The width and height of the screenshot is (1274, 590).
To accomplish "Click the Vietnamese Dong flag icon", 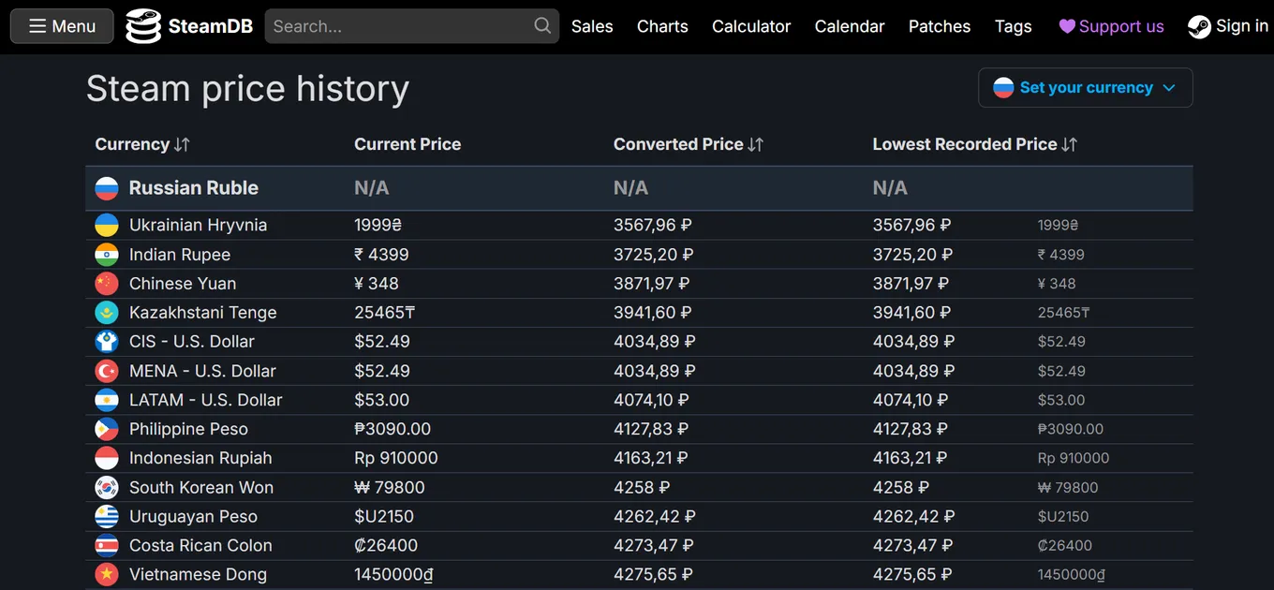I will [x=107, y=574].
